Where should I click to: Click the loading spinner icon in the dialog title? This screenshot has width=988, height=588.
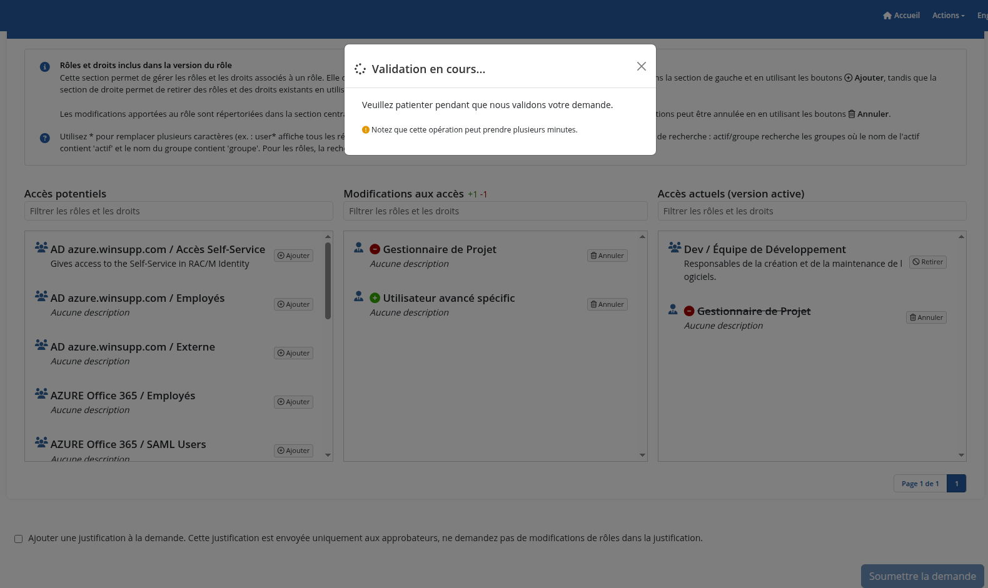pyautogui.click(x=360, y=69)
